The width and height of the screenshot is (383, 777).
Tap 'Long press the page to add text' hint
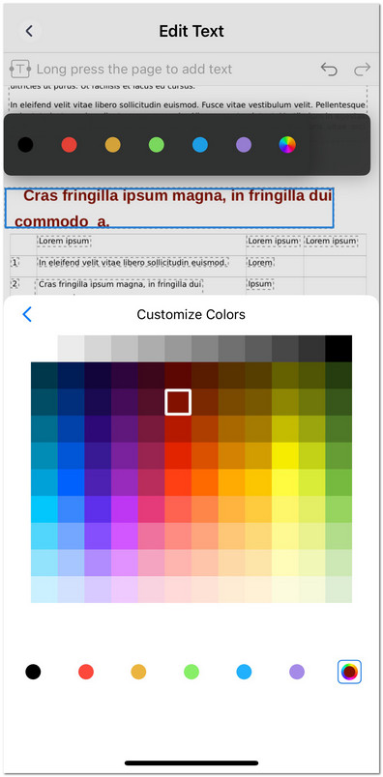coord(134,69)
